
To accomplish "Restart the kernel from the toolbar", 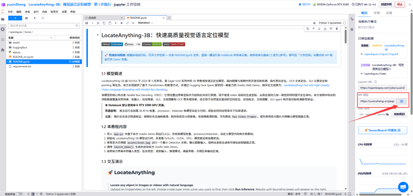I will [x=127, y=23].
